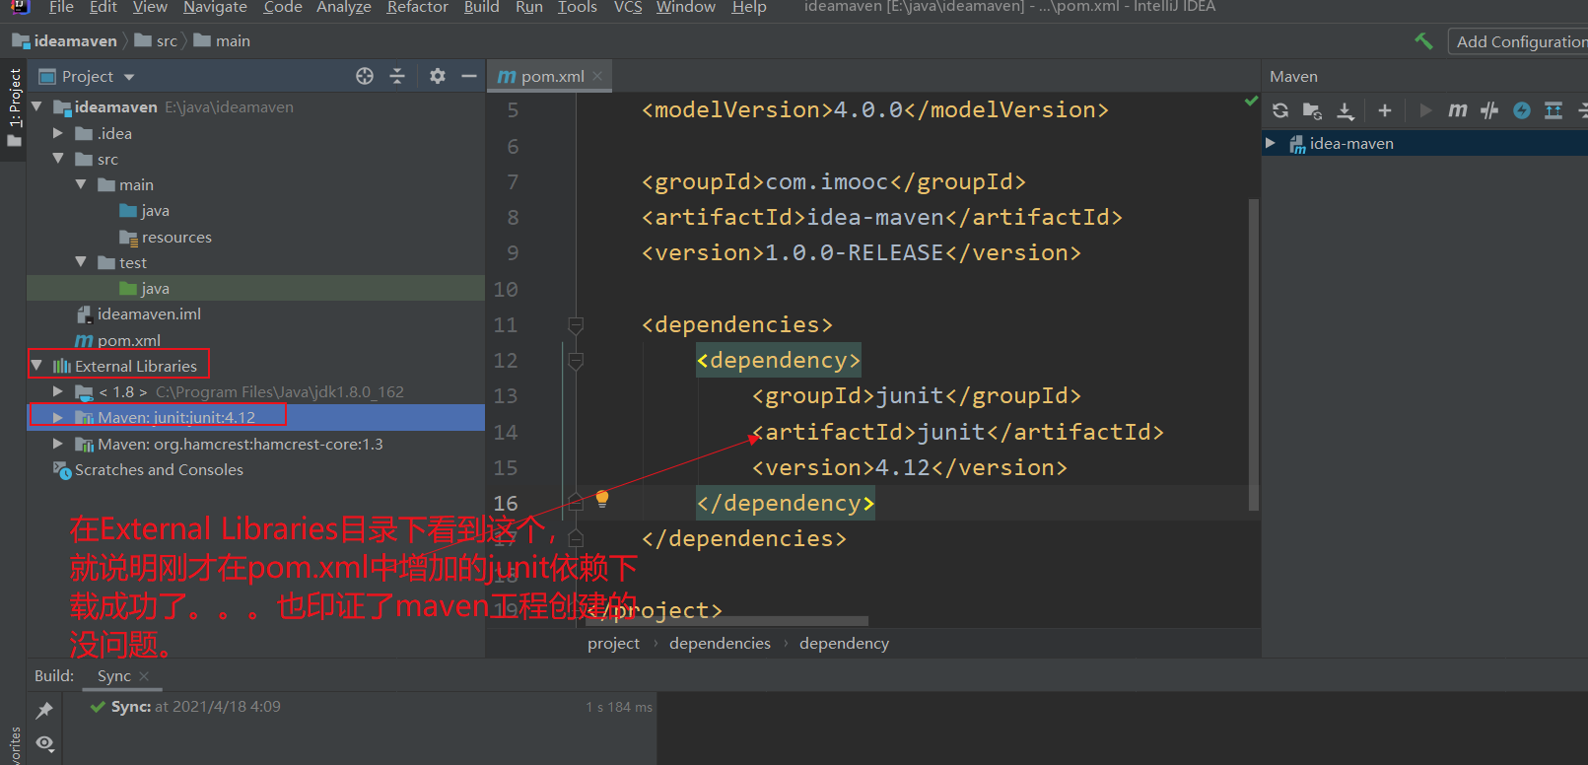Collapse all in Project panel

pos(397,76)
